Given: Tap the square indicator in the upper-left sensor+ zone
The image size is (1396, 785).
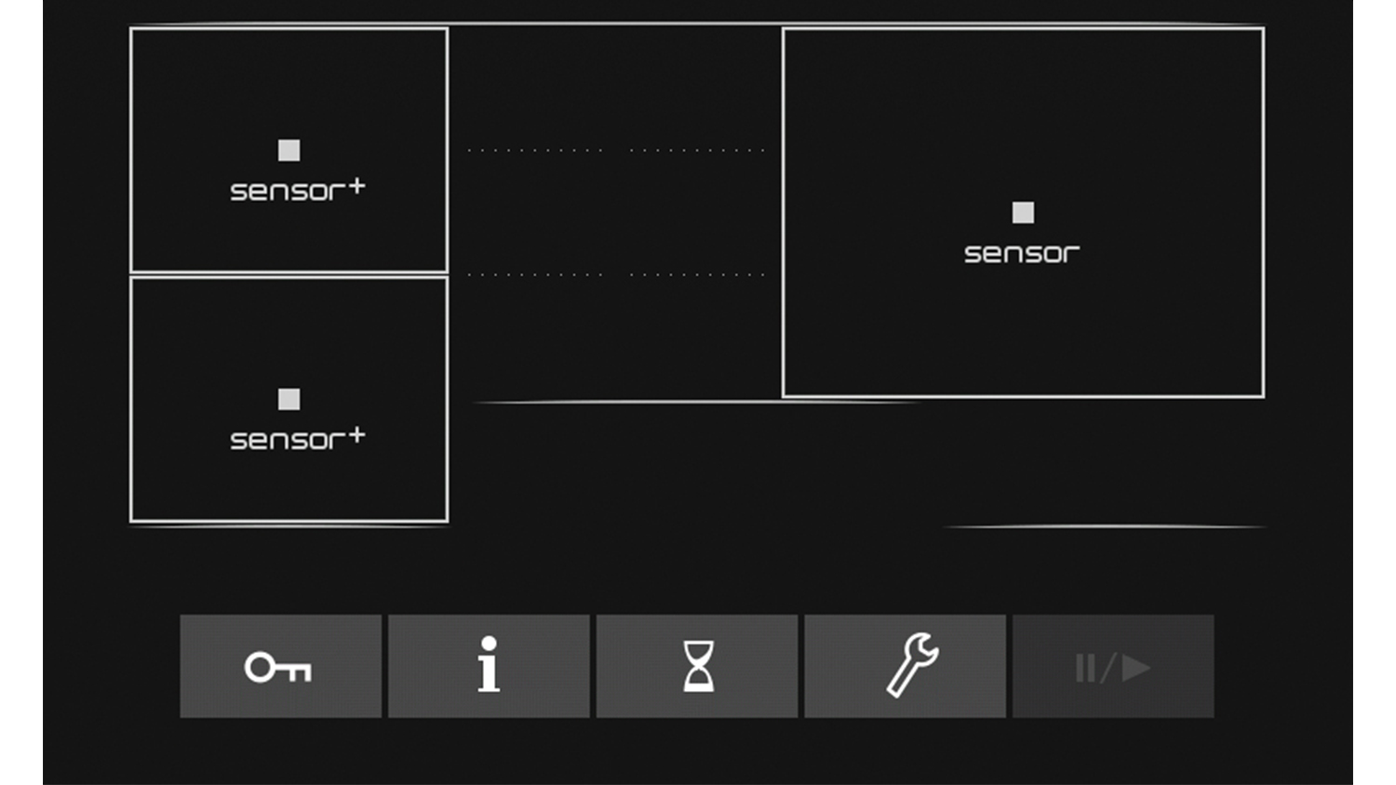Looking at the screenshot, I should coord(289,151).
